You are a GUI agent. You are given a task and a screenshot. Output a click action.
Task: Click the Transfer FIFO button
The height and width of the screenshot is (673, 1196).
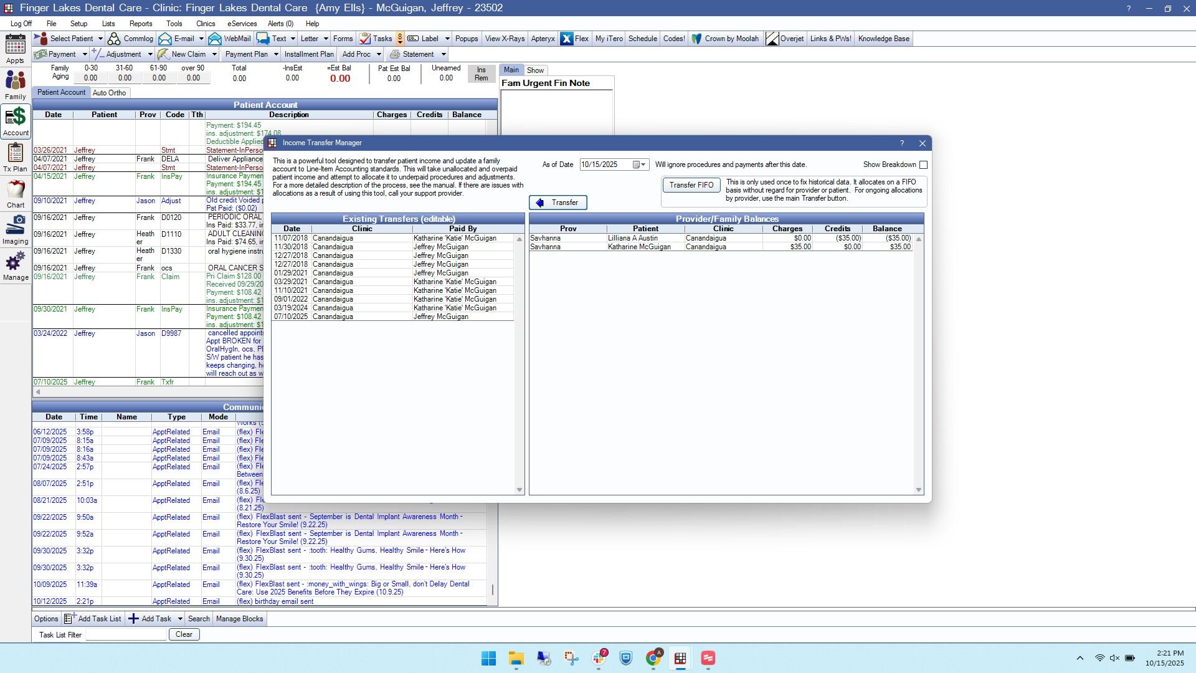coord(691,185)
